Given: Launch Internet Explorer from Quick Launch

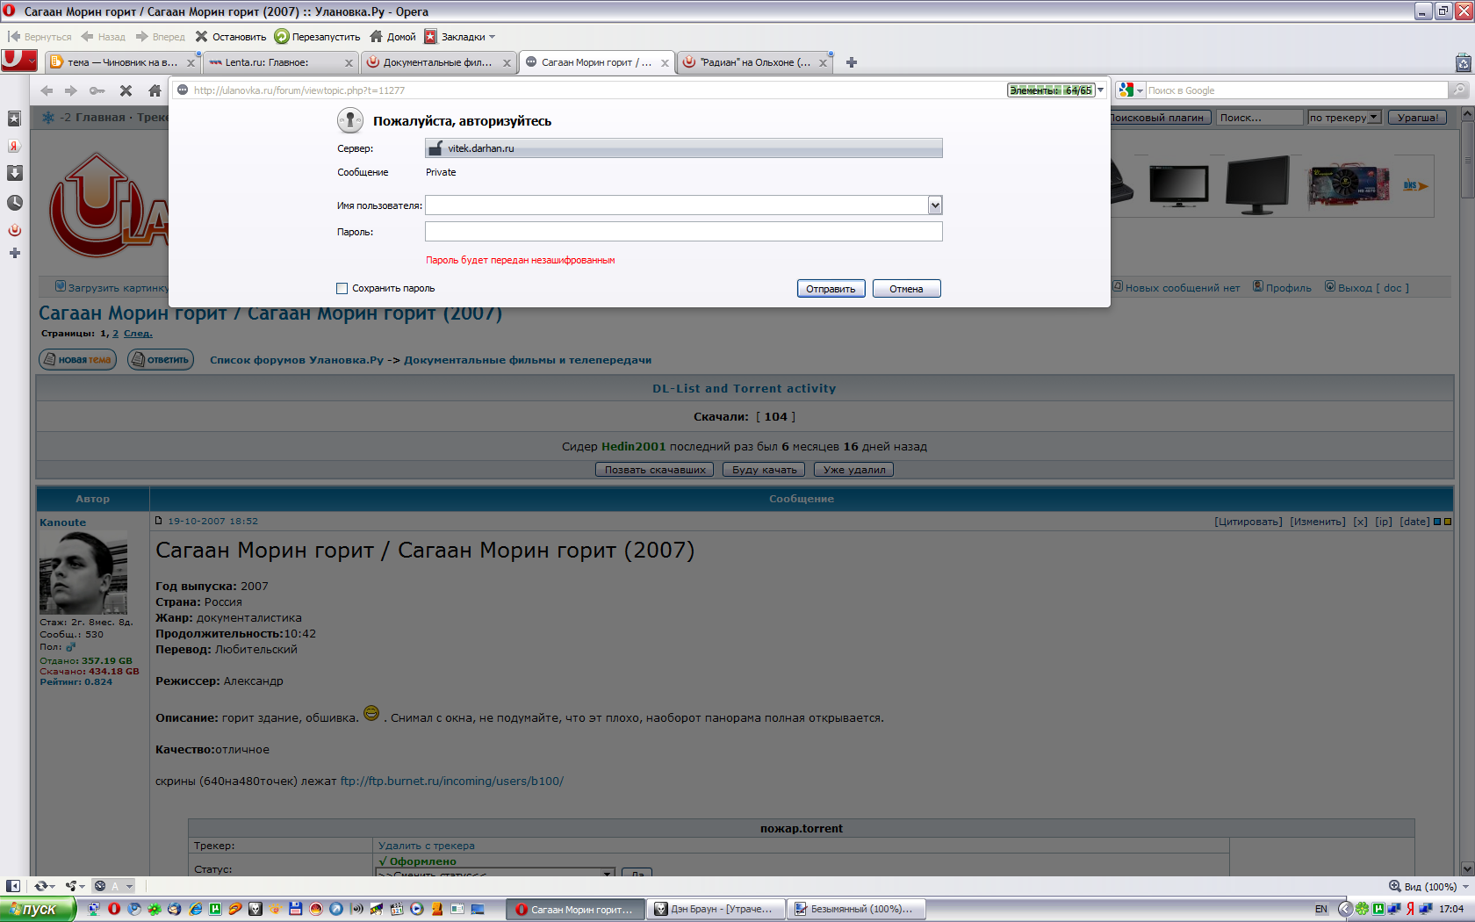Looking at the screenshot, I should (x=195, y=909).
